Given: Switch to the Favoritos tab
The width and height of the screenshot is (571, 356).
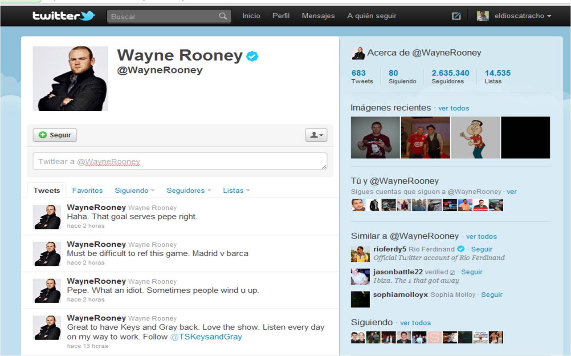Looking at the screenshot, I should tap(87, 190).
